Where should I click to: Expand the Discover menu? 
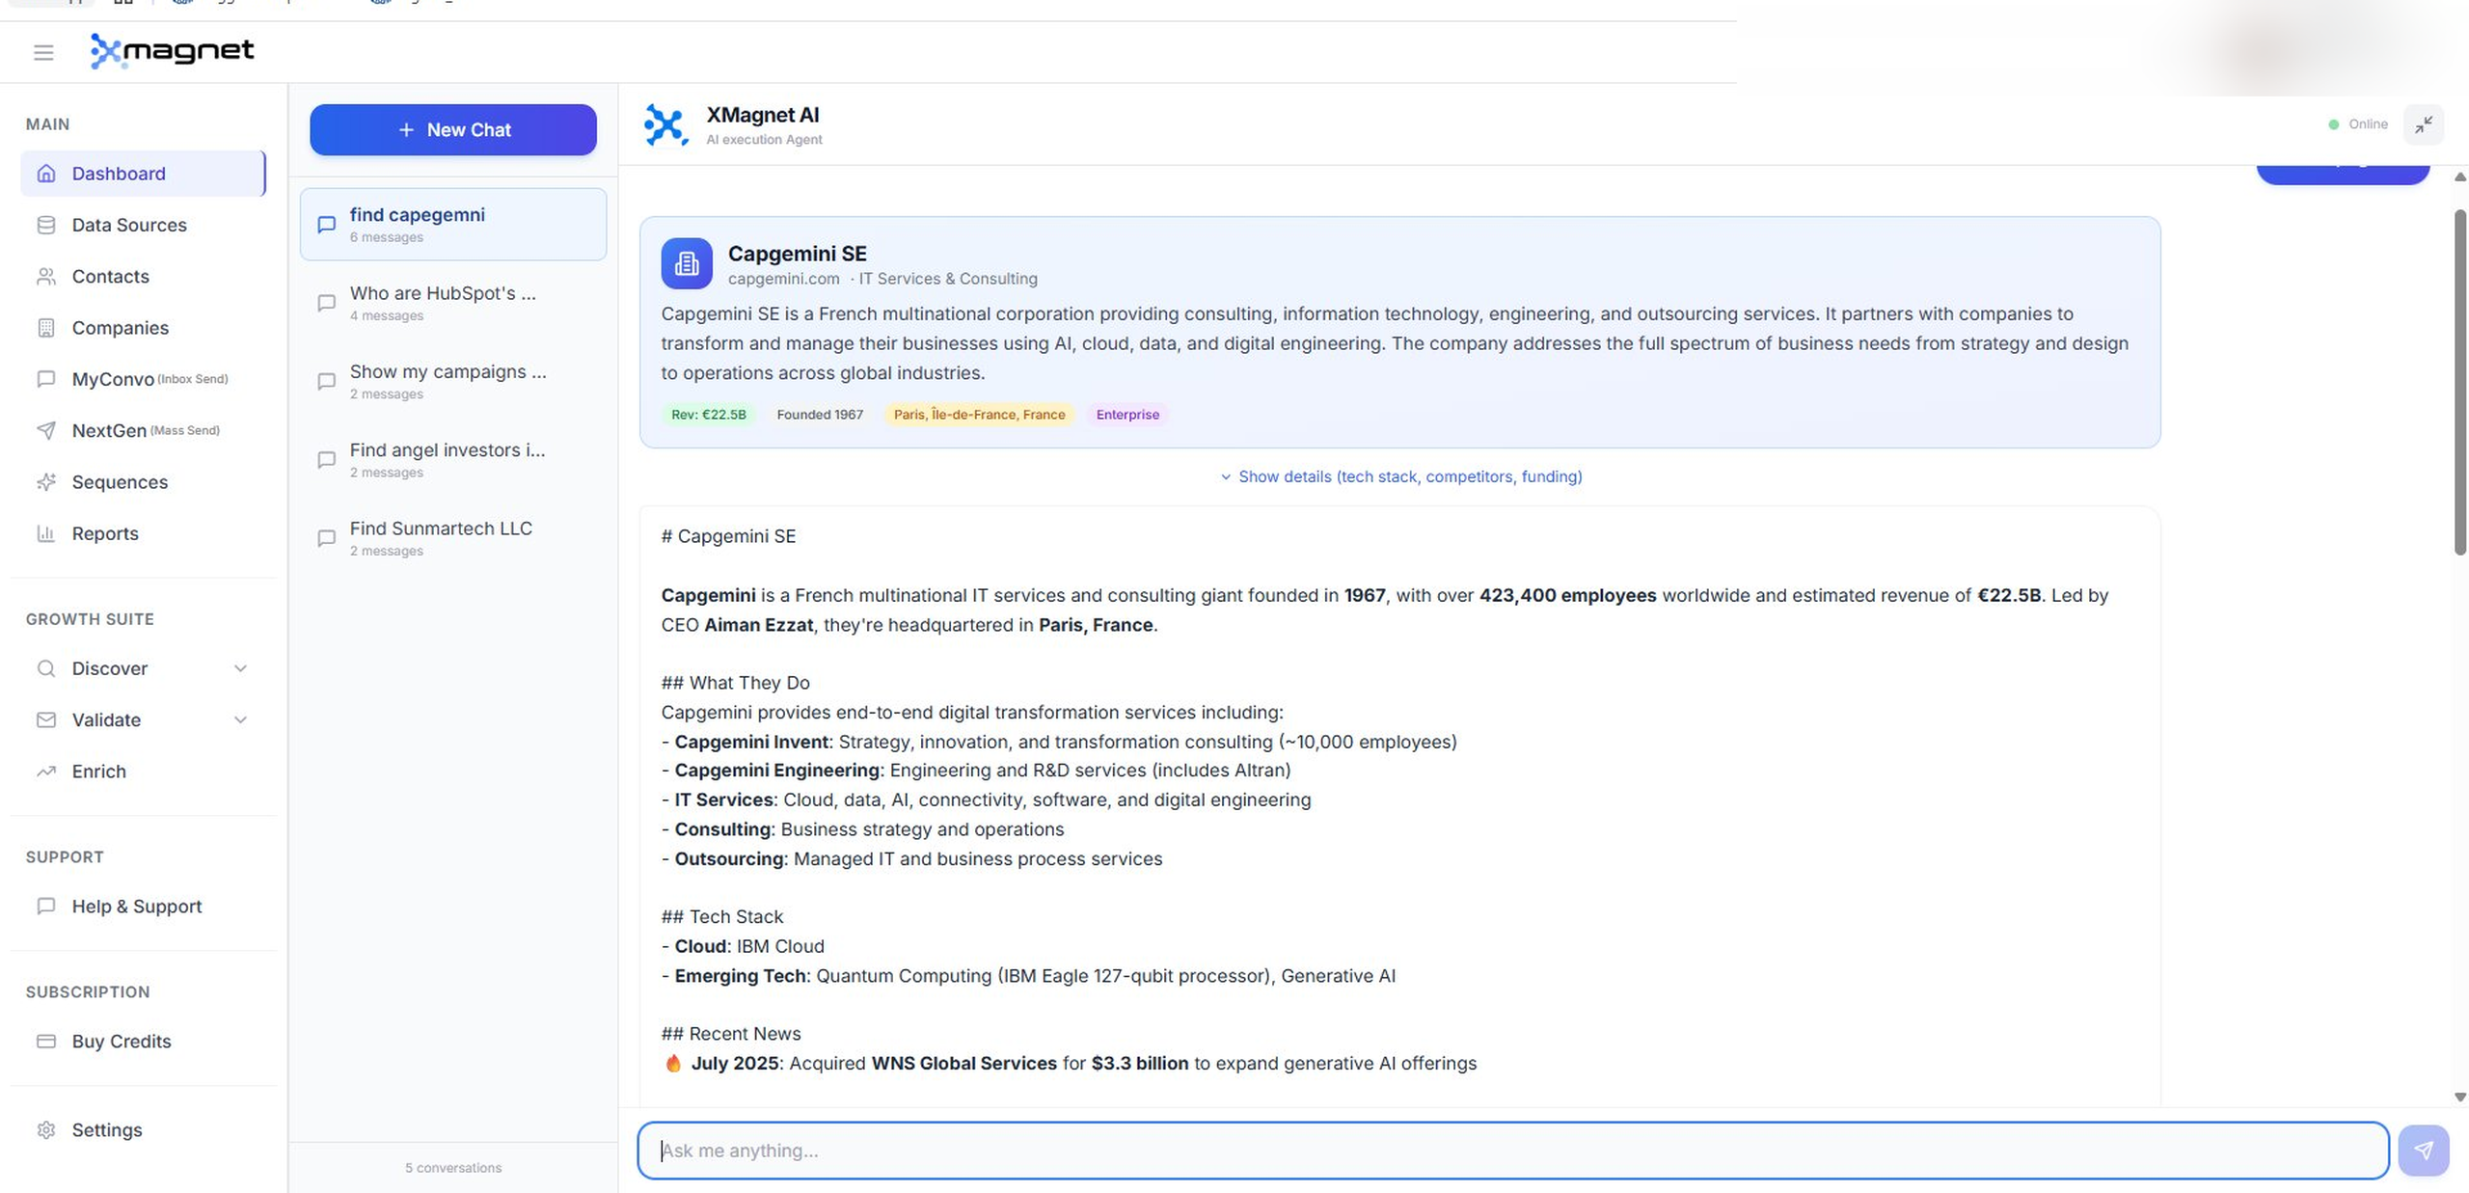[x=110, y=668]
